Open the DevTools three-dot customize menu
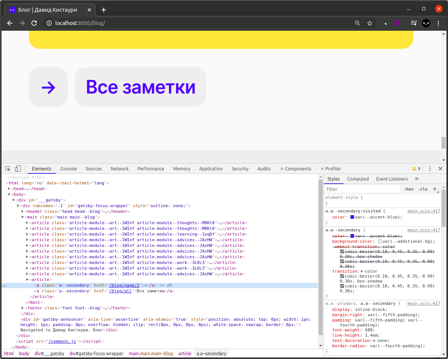Image resolution: width=448 pixels, height=359 pixels. [x=429, y=168]
